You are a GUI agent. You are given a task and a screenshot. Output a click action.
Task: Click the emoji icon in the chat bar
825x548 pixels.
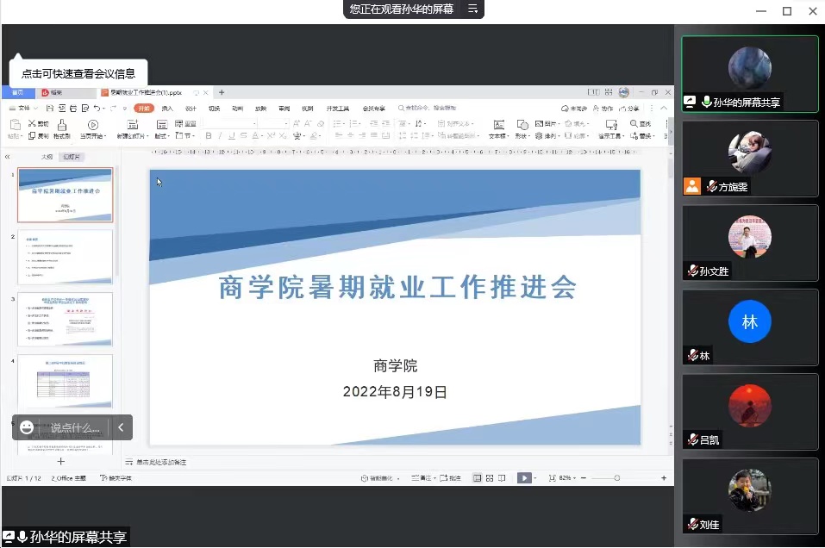tap(27, 427)
